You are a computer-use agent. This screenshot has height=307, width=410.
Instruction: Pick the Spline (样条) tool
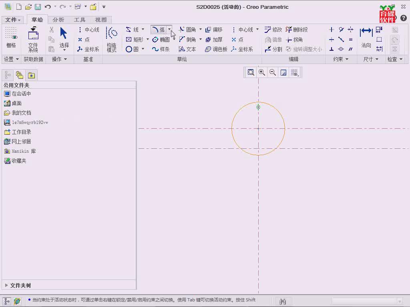point(161,49)
